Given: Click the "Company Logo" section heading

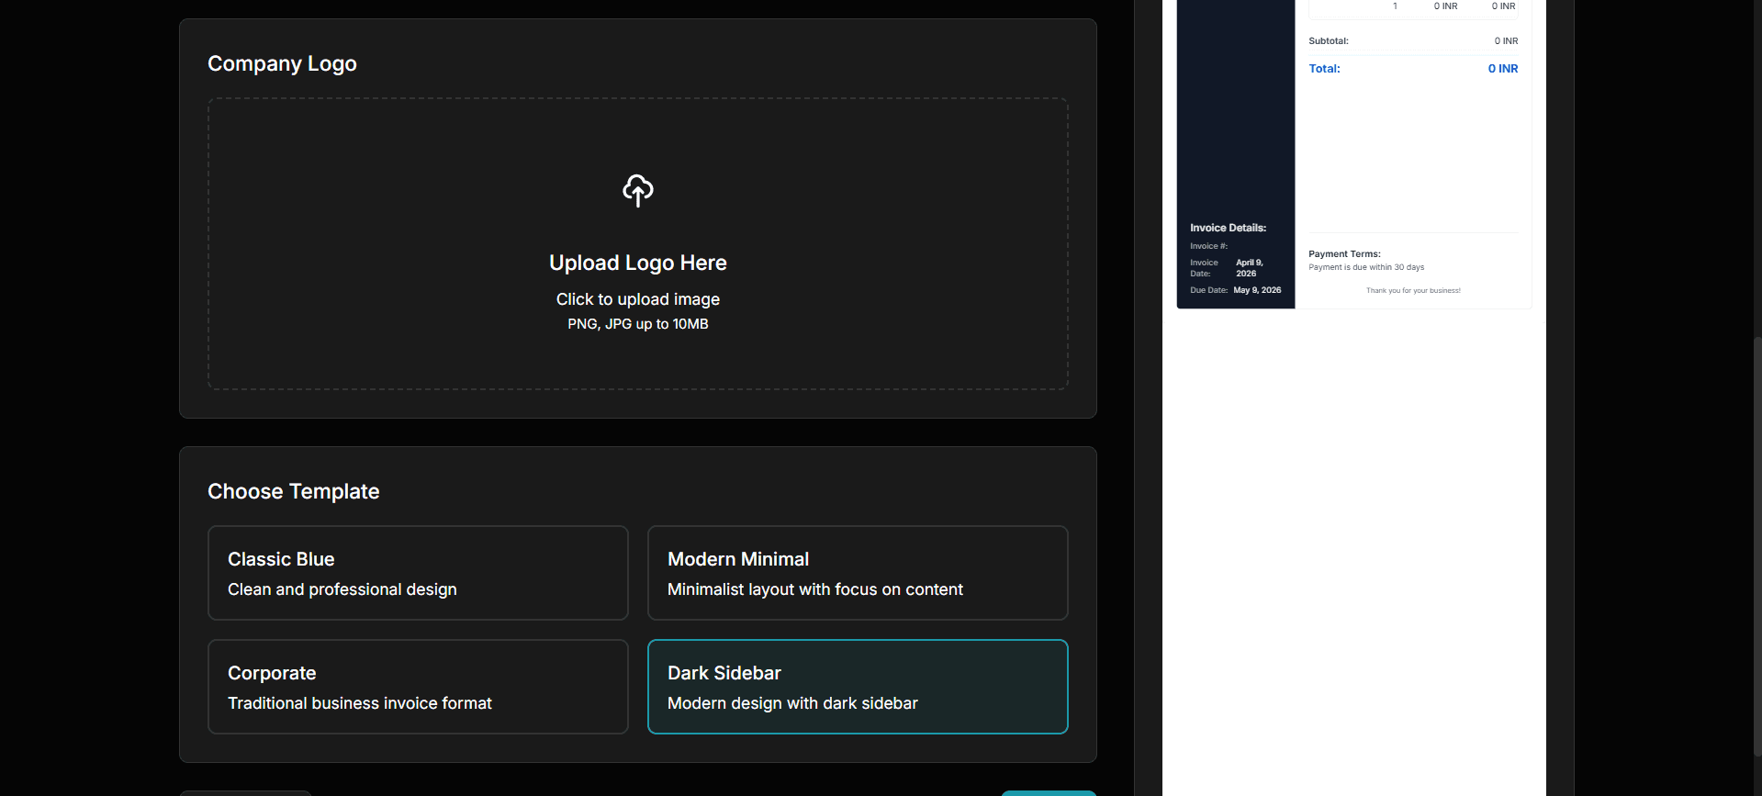Looking at the screenshot, I should tap(282, 63).
